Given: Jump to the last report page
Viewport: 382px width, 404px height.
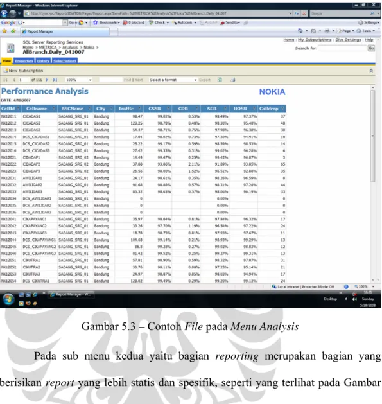Looking at the screenshot, I should (x=55, y=80).
